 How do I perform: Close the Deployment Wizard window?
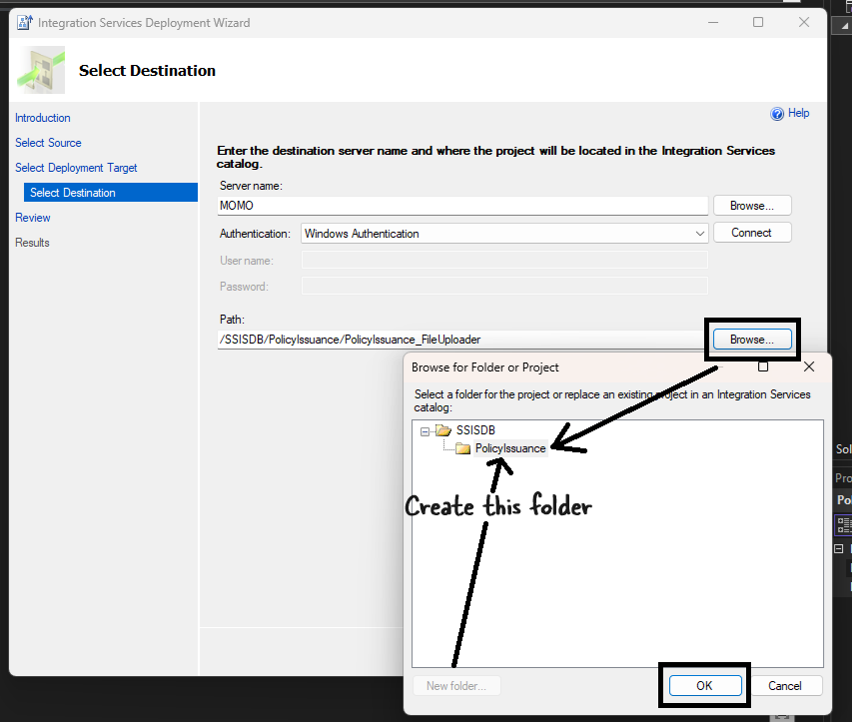(x=804, y=22)
